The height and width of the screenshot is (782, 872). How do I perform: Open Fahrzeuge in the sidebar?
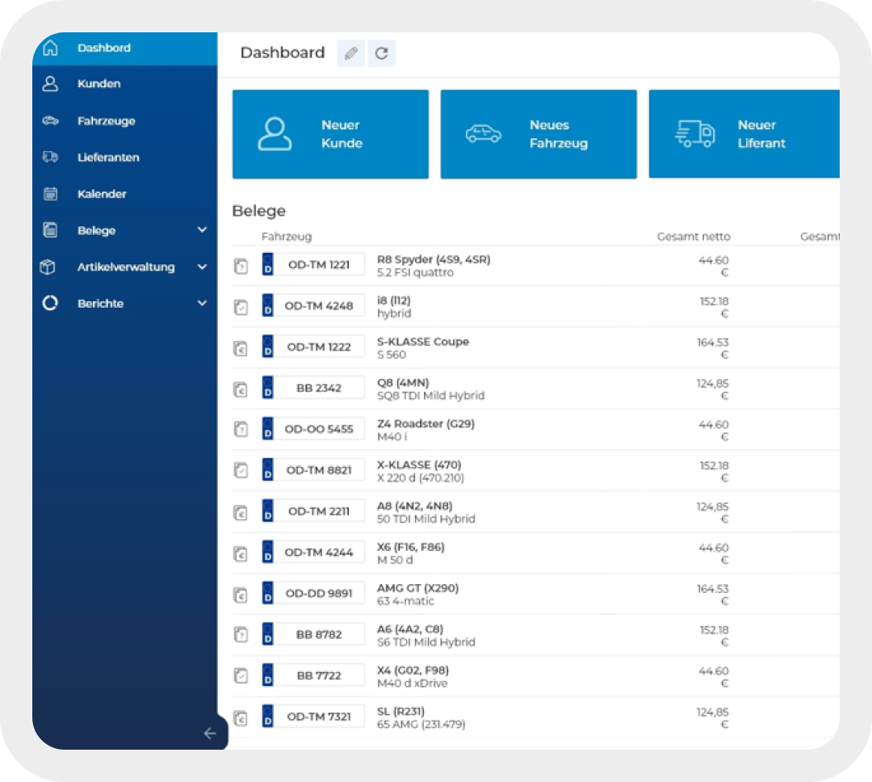(124, 121)
